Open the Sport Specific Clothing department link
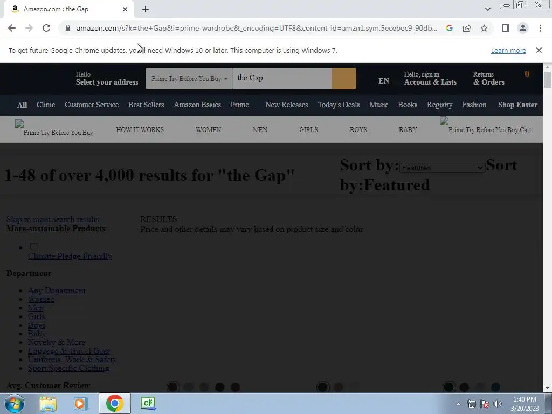 click(68, 368)
